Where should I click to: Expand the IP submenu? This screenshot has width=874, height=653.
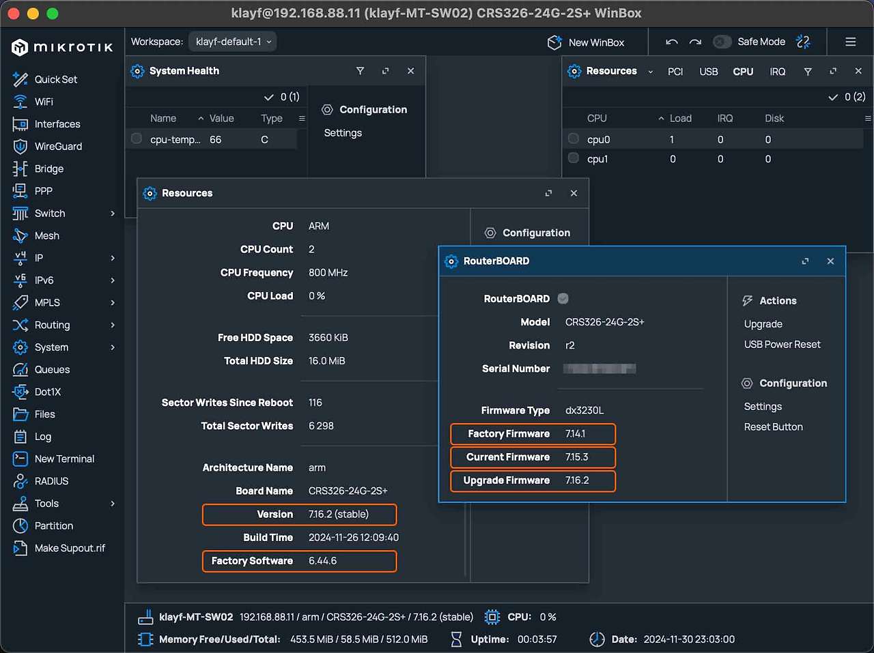(113, 258)
